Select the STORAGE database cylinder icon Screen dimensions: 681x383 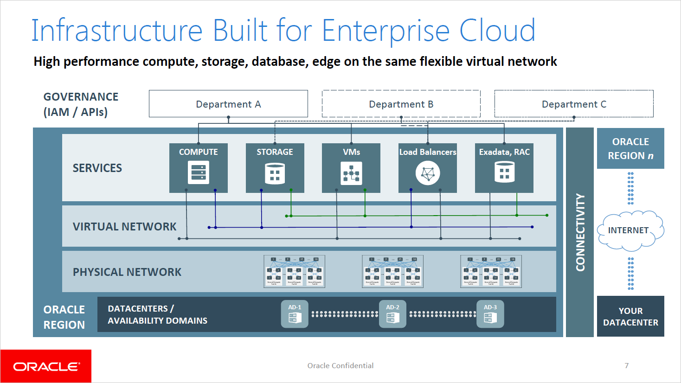(x=275, y=173)
